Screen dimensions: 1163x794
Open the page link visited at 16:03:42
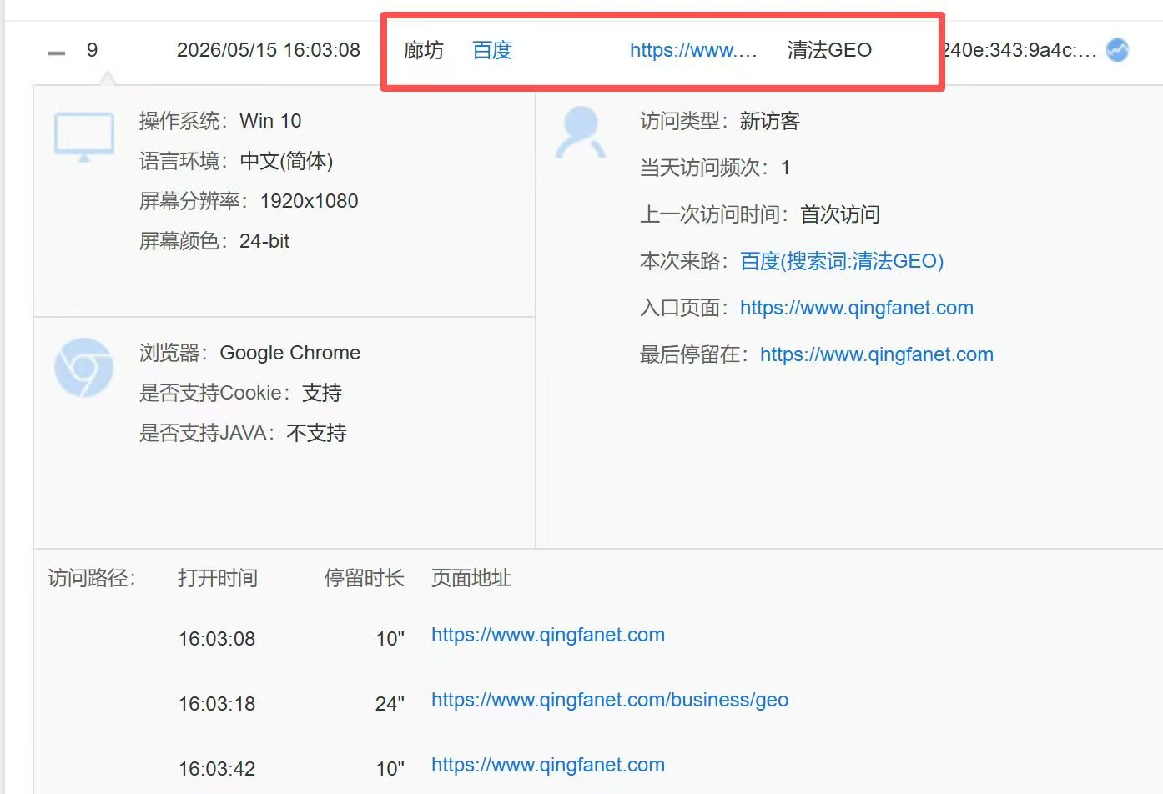pos(548,765)
